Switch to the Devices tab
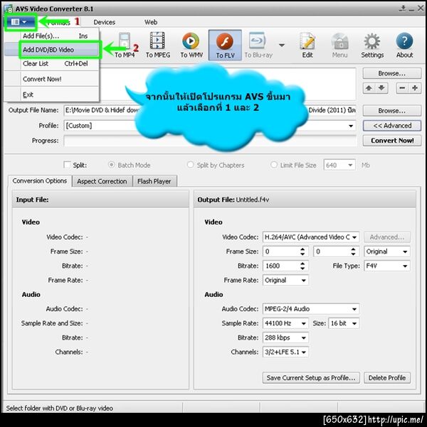 point(104,22)
